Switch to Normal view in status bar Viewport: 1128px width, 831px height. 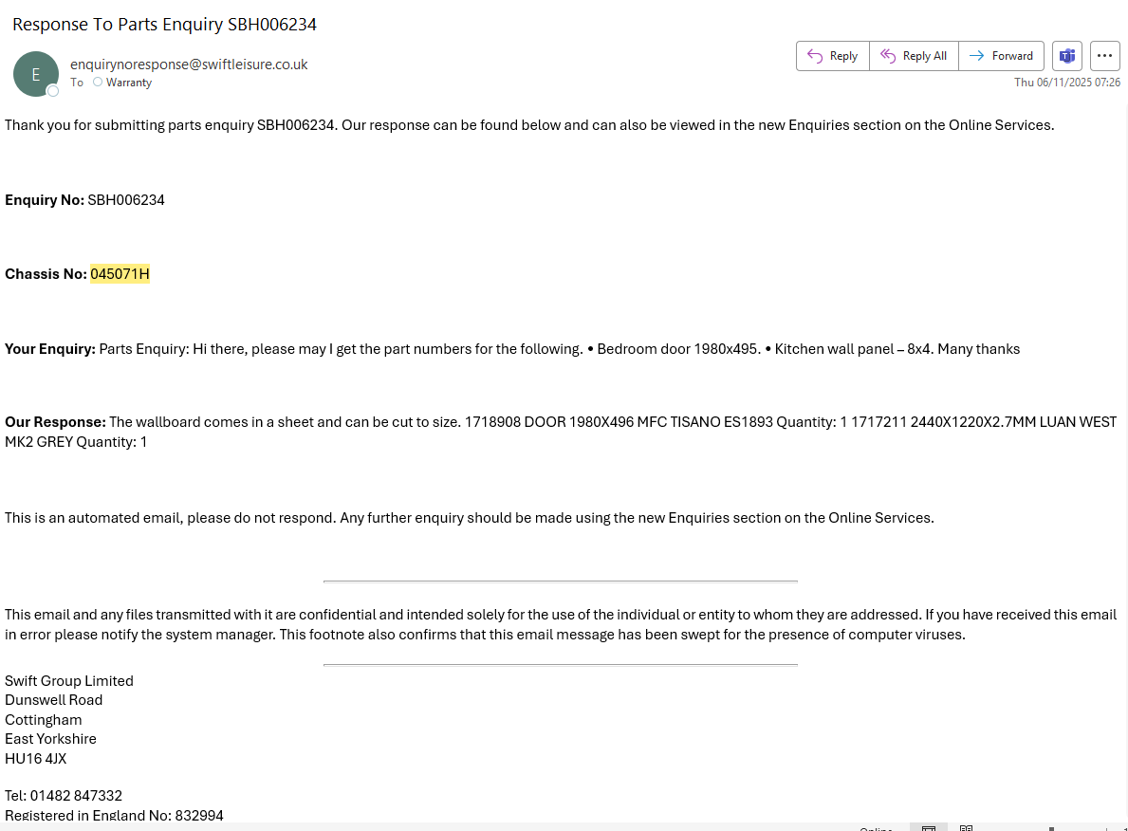[x=929, y=827]
